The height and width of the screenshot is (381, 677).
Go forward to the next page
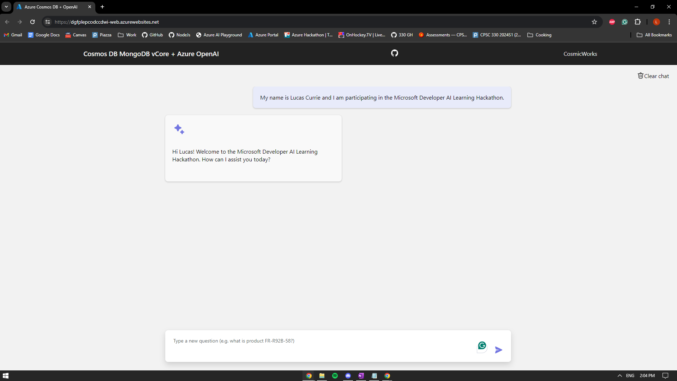pos(20,22)
